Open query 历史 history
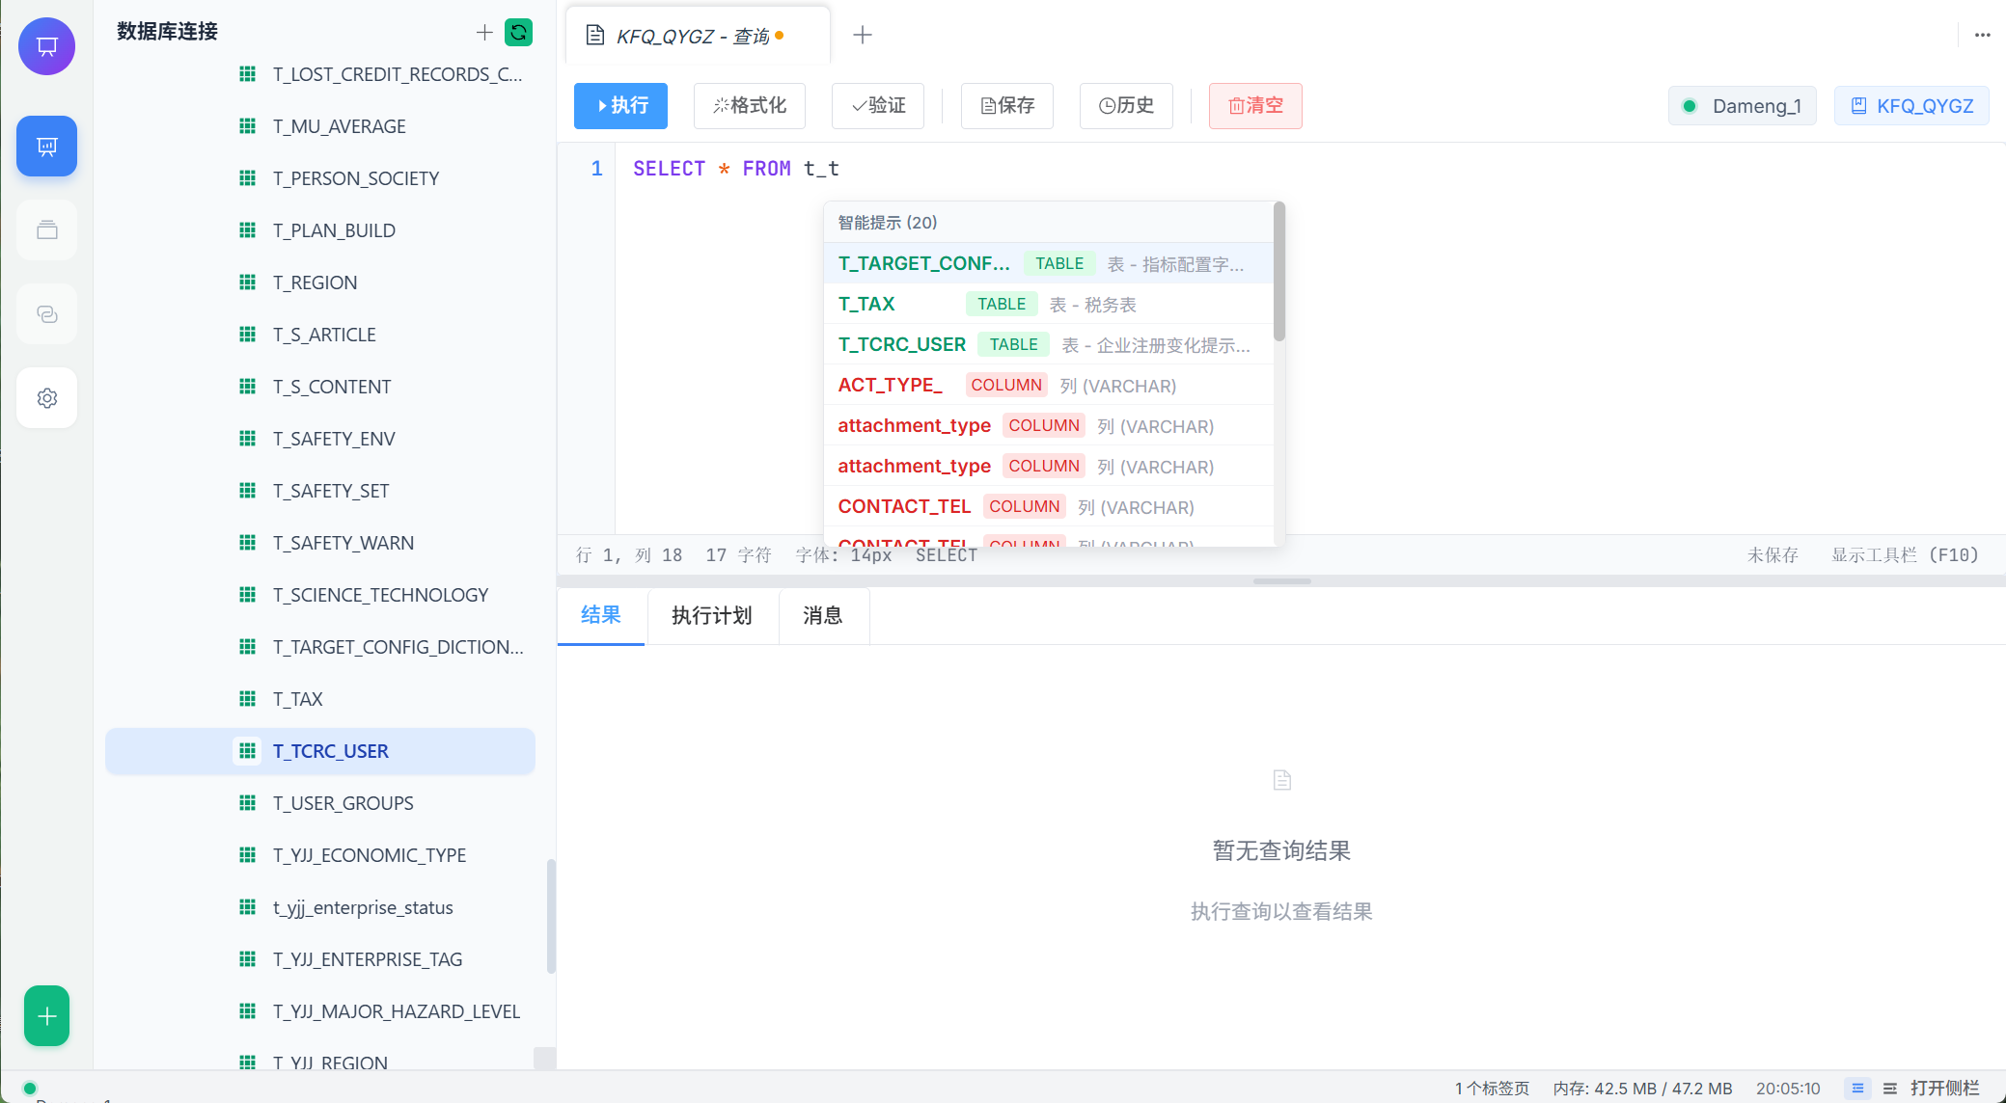The width and height of the screenshot is (2006, 1103). point(1126,105)
